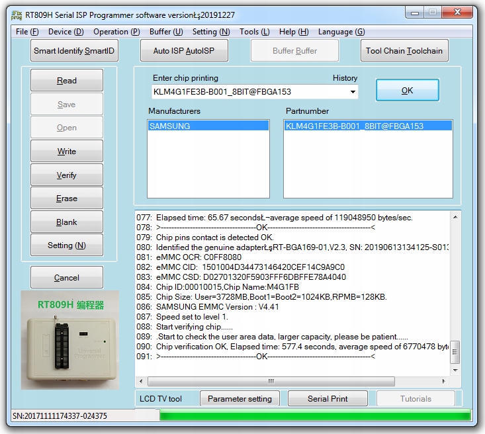Click the Cancel button
The width and height of the screenshot is (485, 434).
67,277
